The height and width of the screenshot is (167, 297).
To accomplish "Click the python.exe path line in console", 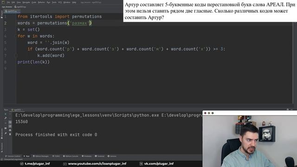I will click(x=109, y=115).
